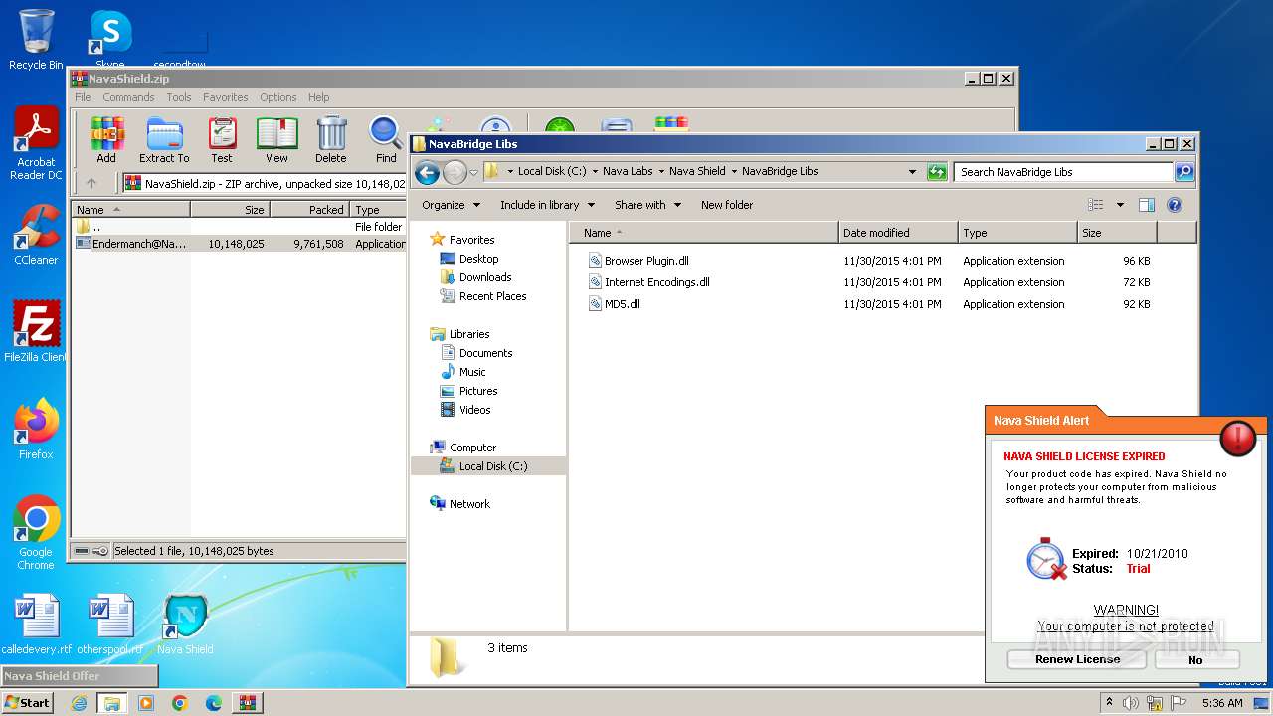Open explorer help question-mark icon
Image resolution: width=1273 pixels, height=716 pixels.
coord(1174,205)
